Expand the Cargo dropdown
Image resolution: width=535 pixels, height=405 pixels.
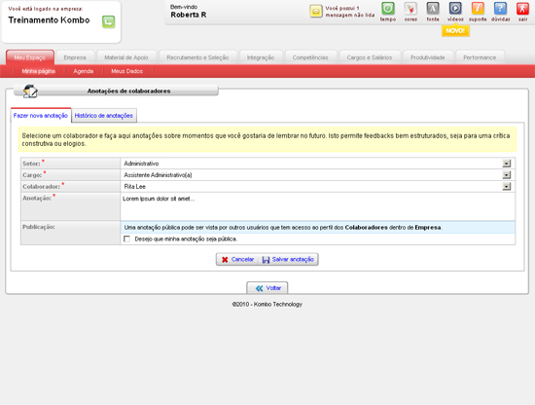coord(507,175)
